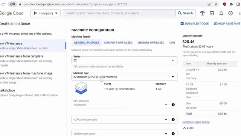The image size is (241, 136).
Task: Open the Series E2 dropdown
Action: [x=124, y=60]
